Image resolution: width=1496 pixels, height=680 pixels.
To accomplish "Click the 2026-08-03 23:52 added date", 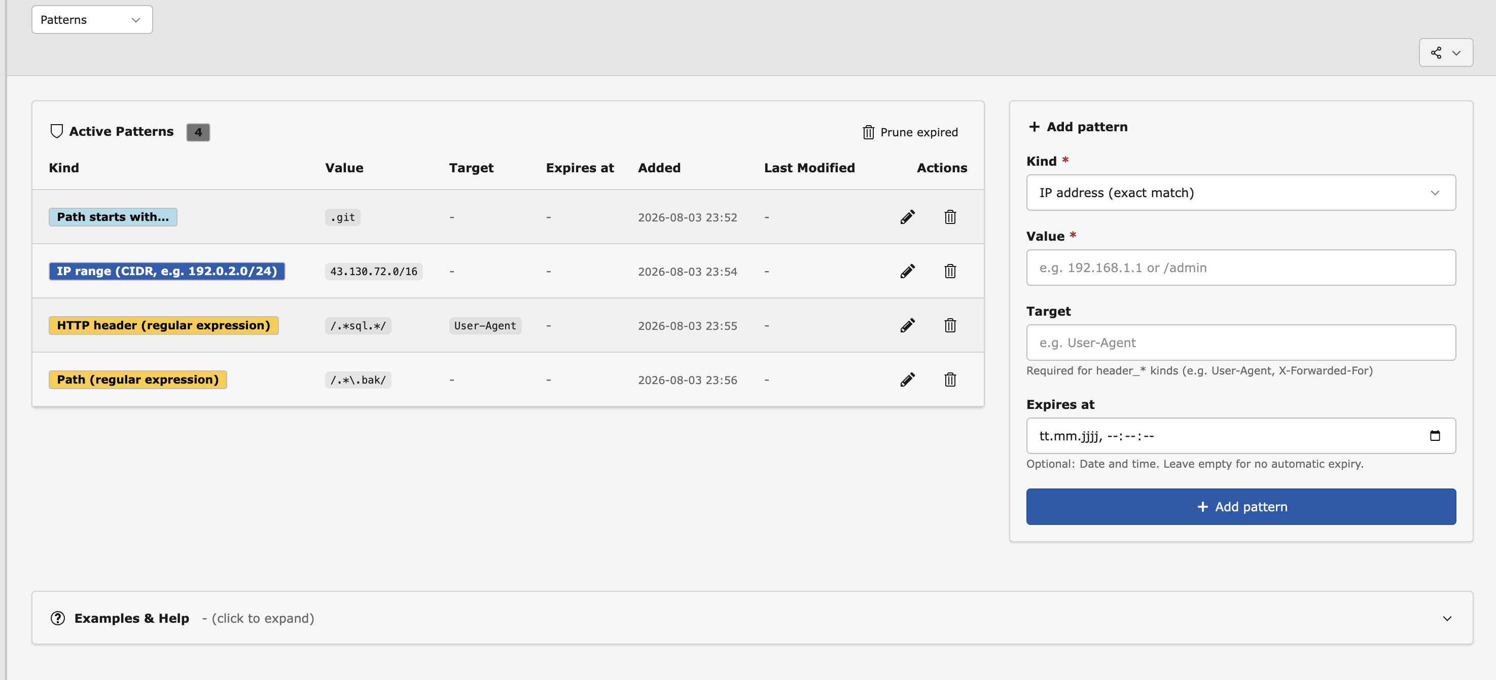I will tap(687, 217).
